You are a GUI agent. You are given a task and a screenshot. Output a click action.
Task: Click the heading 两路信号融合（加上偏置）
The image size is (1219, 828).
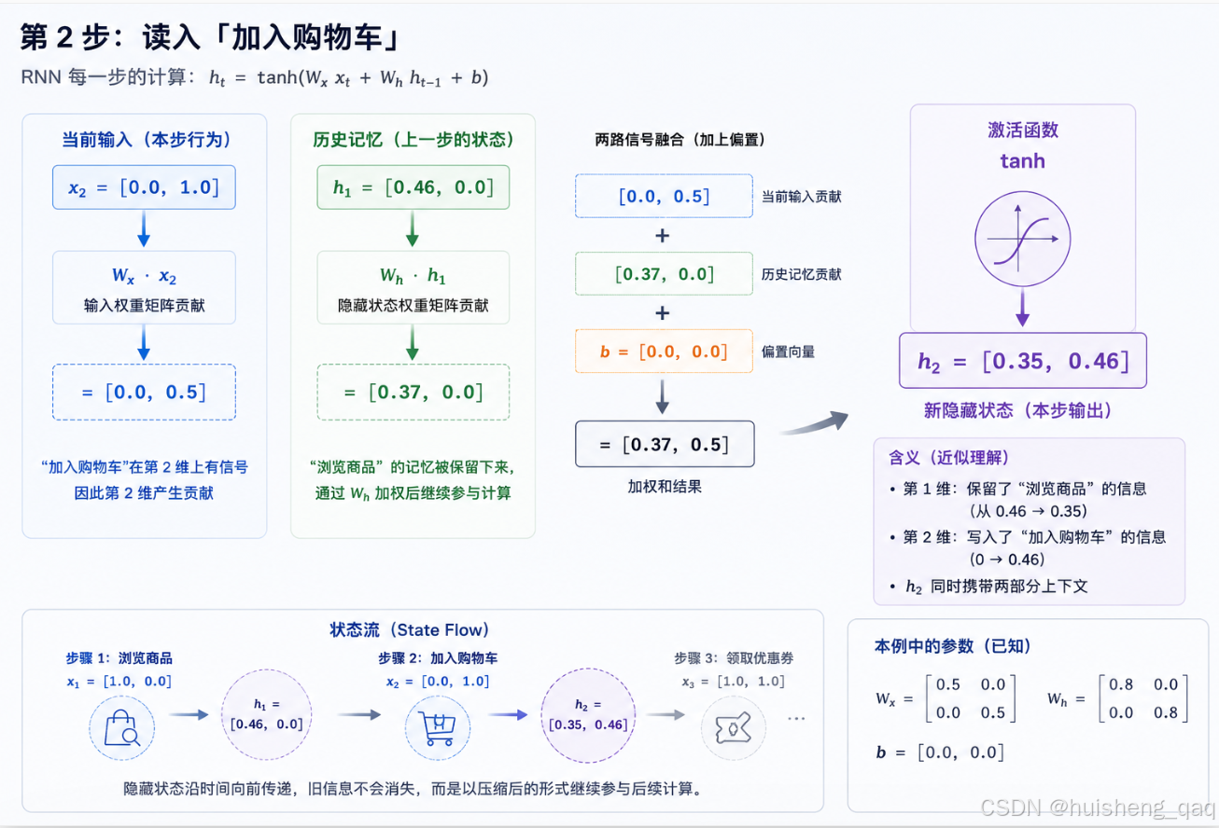[680, 140]
